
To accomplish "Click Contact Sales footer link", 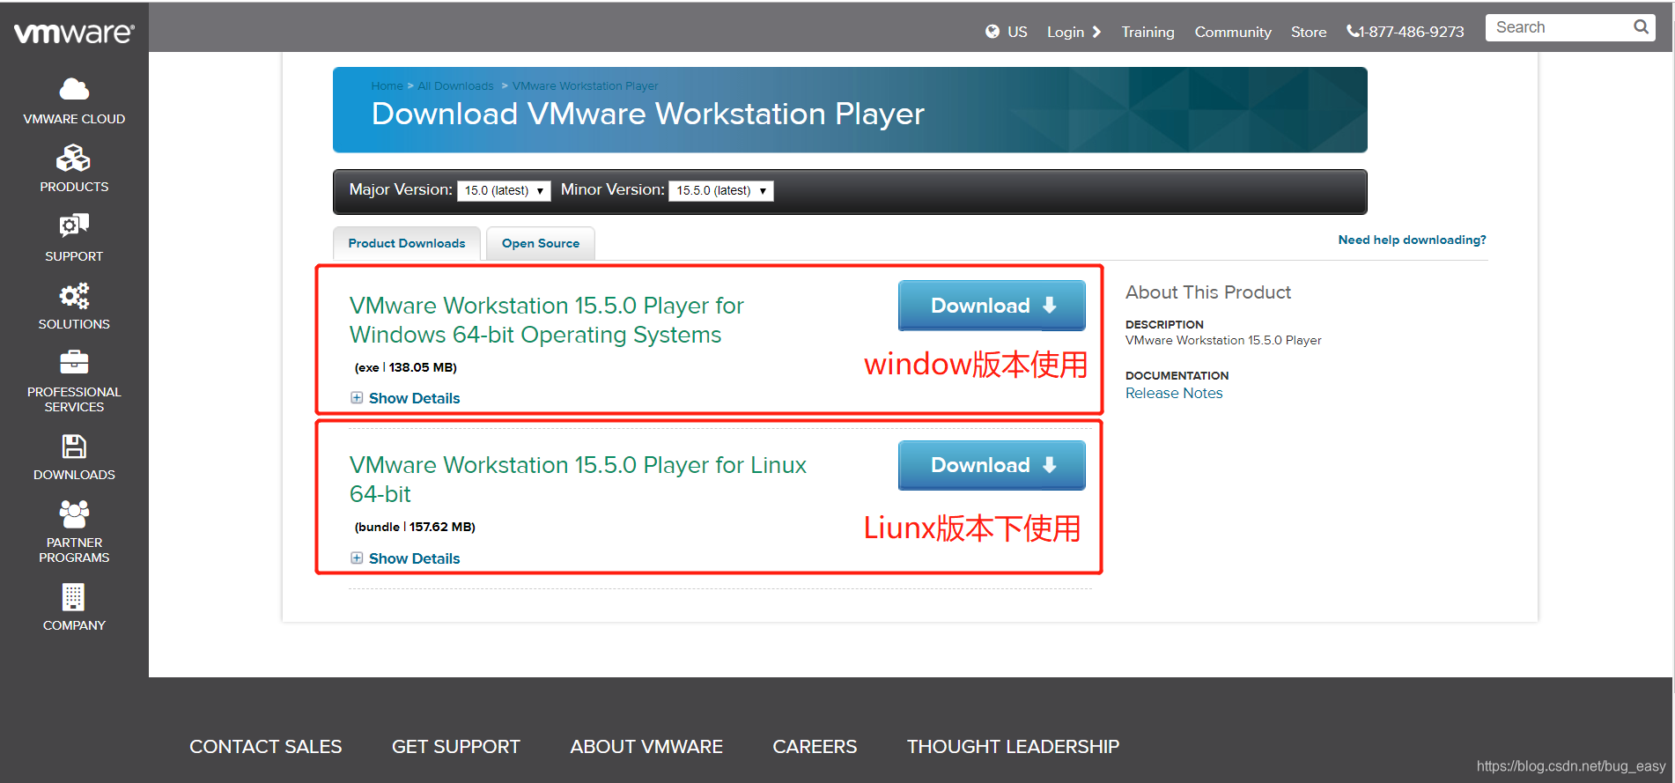I will click(266, 747).
